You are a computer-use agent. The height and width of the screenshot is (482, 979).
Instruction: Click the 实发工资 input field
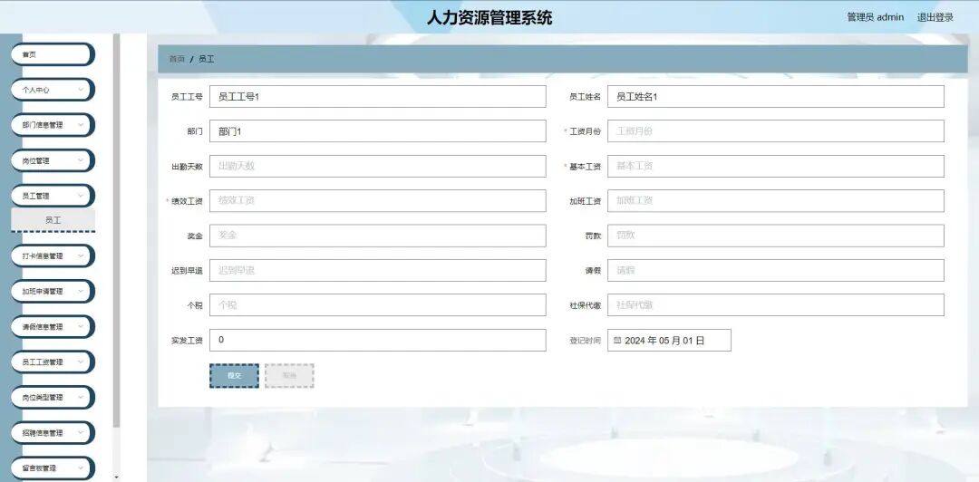[x=378, y=341]
